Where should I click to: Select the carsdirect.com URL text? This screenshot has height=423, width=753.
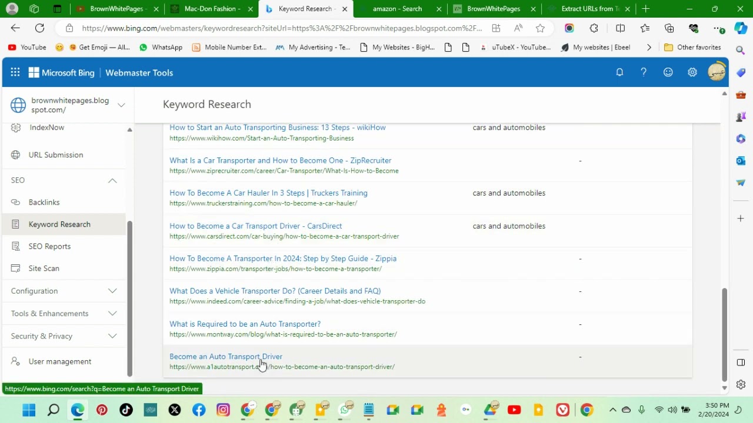[x=284, y=236]
